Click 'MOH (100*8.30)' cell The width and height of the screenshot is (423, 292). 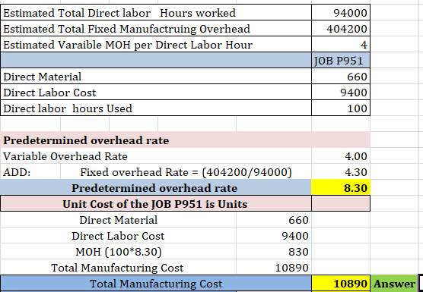[x=118, y=251]
